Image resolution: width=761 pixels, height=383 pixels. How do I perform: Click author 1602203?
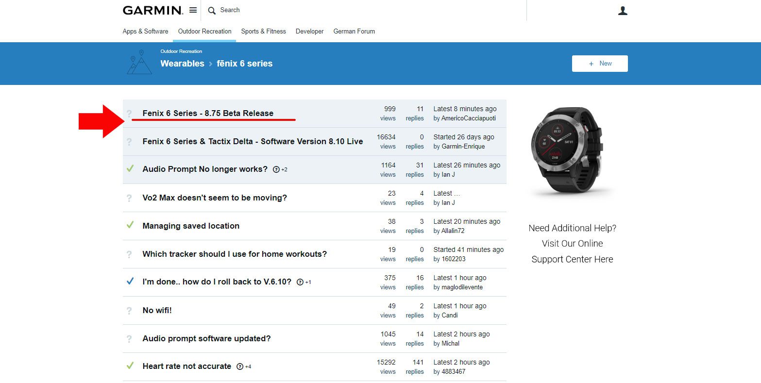(454, 259)
